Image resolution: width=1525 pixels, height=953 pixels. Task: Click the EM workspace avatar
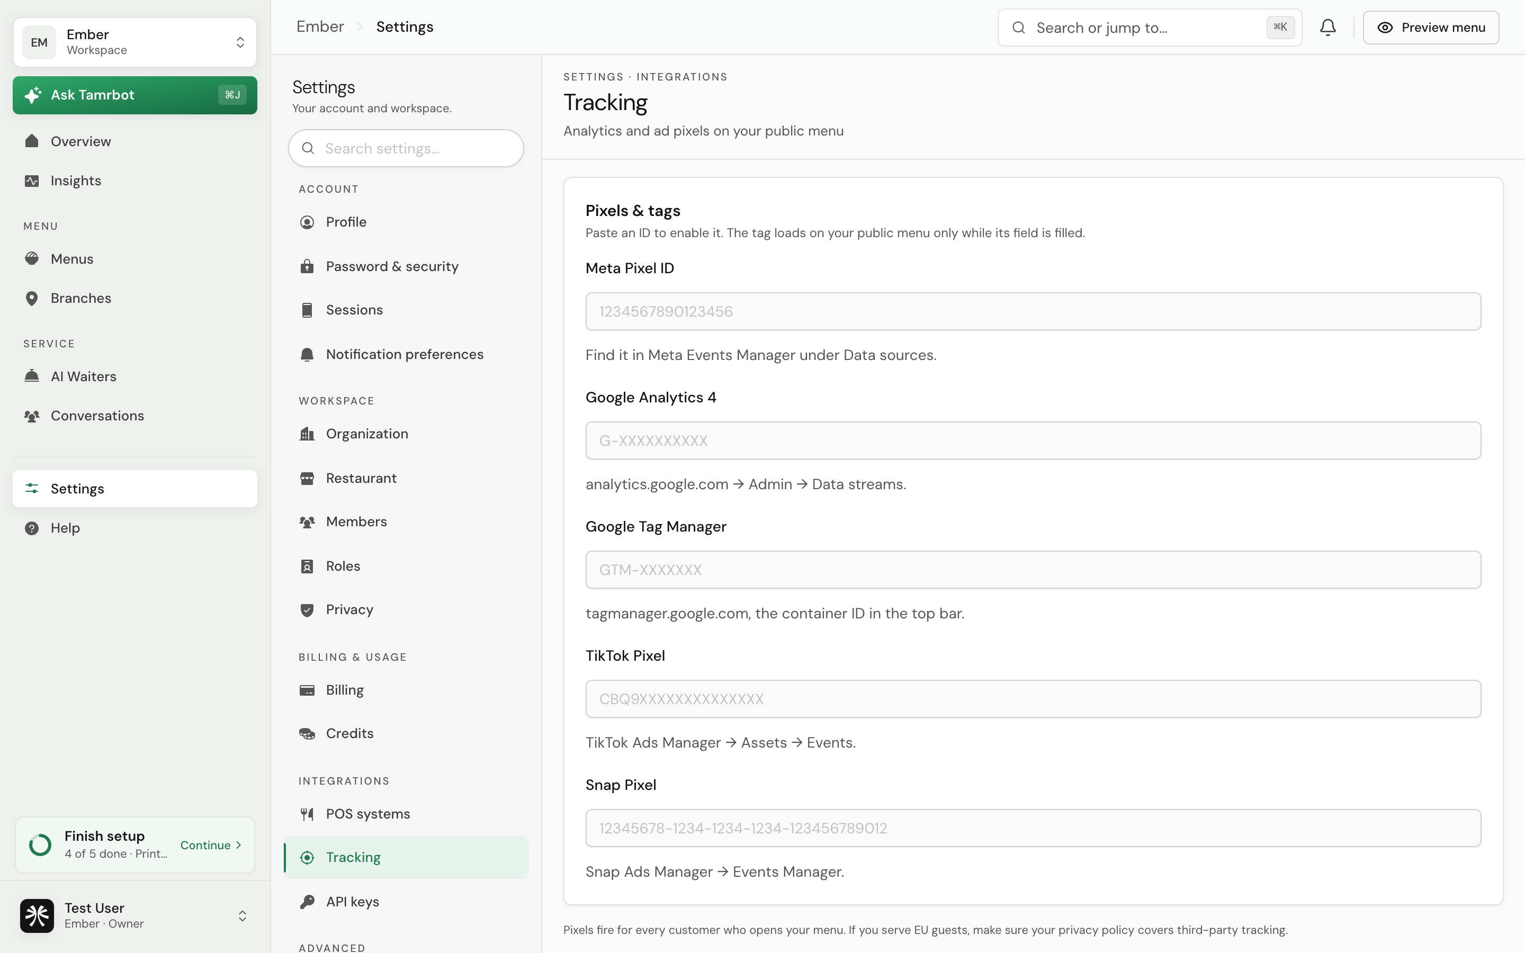coord(39,42)
